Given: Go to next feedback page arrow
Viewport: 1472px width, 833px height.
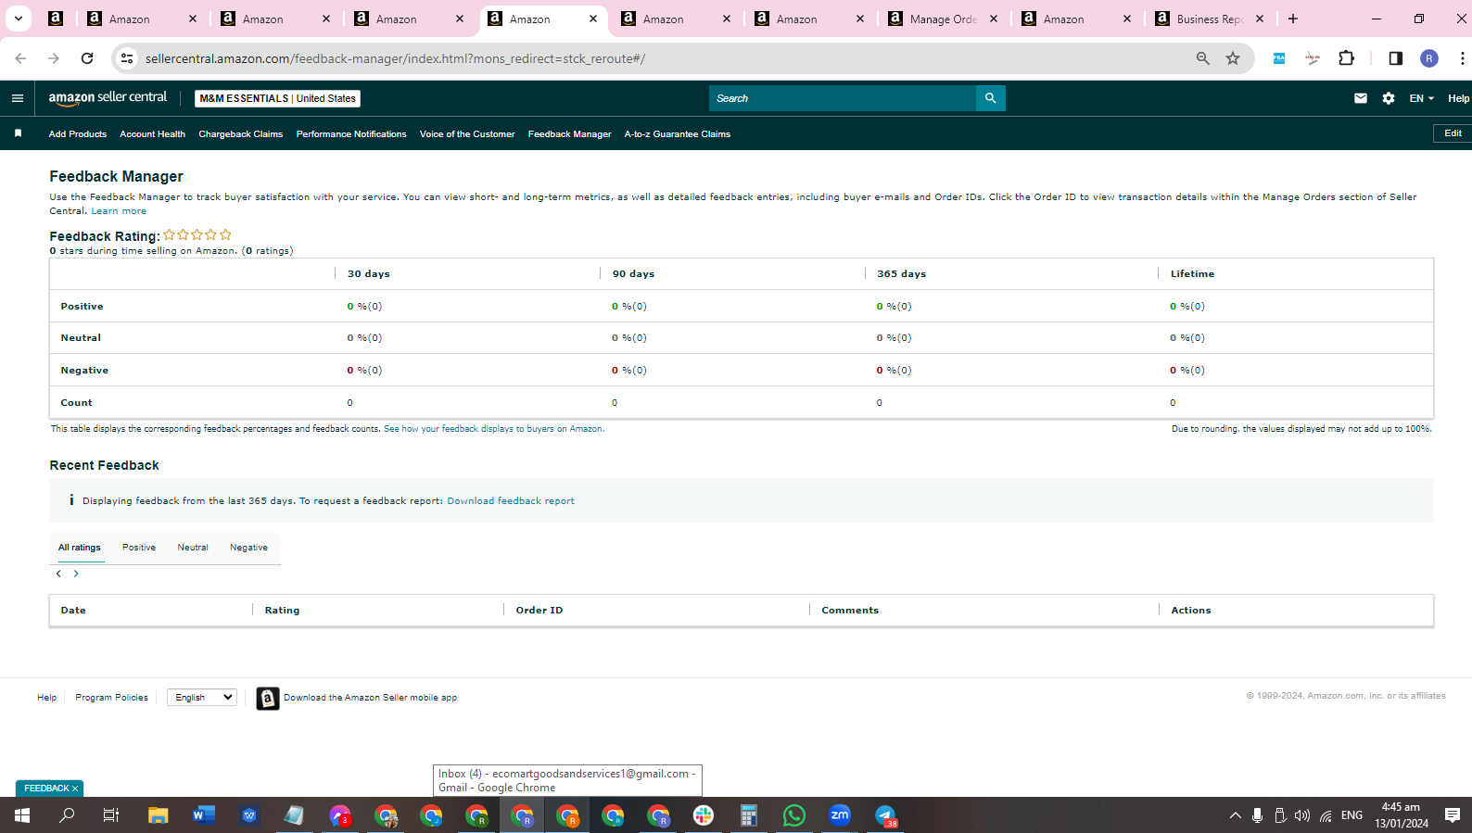Looking at the screenshot, I should click(x=76, y=574).
